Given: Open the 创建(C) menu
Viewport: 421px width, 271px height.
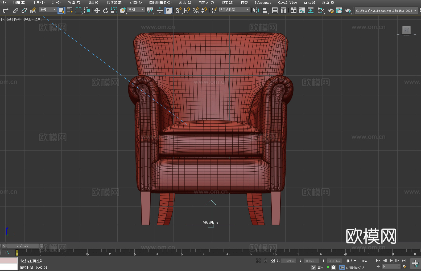Looking at the screenshot, I should [93, 2].
